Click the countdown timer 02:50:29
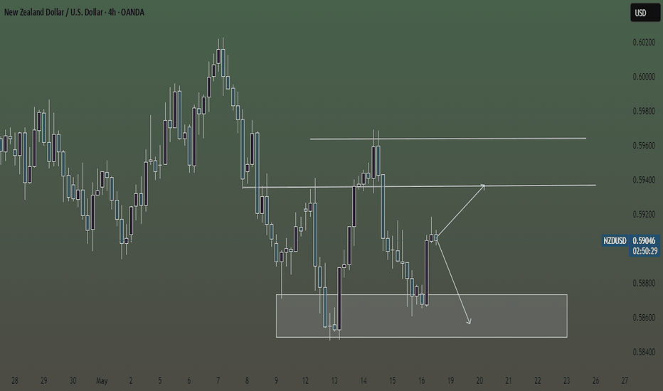 [645, 251]
